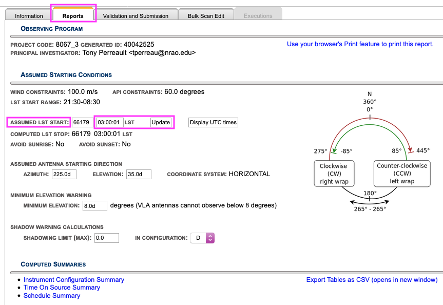Switch to the Reports tab
Viewport: 443px width, 305px height.
(73, 16)
